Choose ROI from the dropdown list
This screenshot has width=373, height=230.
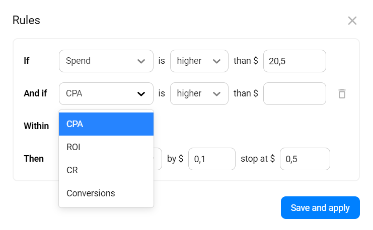tap(106, 147)
